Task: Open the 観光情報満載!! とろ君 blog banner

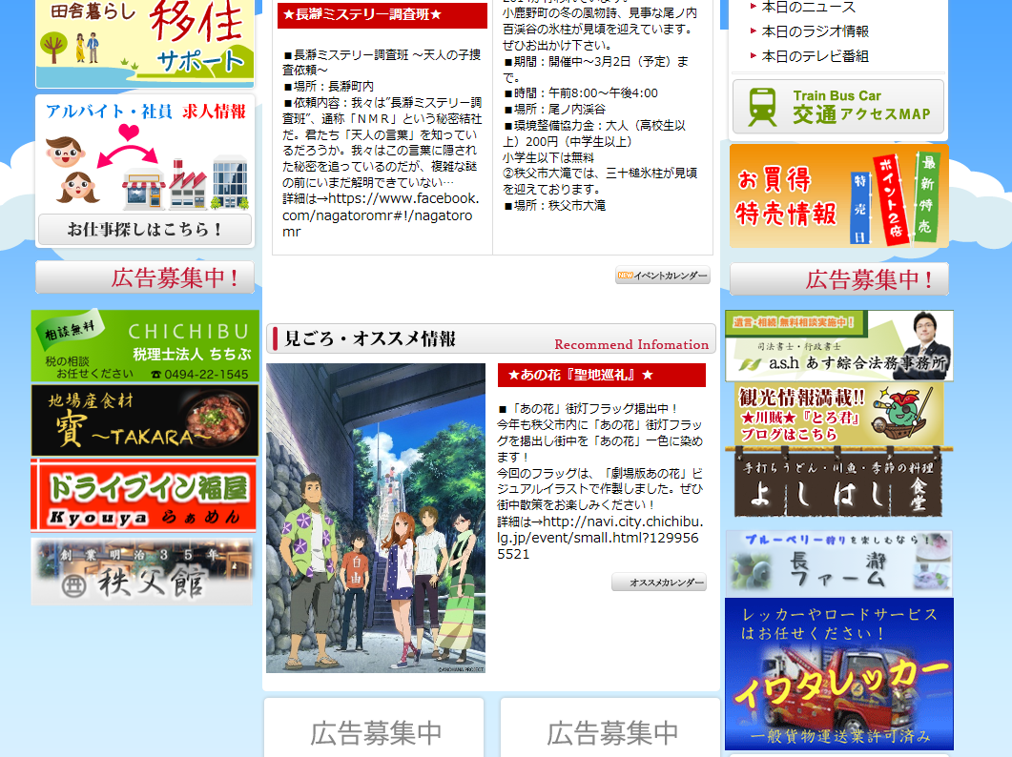Action: click(x=839, y=416)
